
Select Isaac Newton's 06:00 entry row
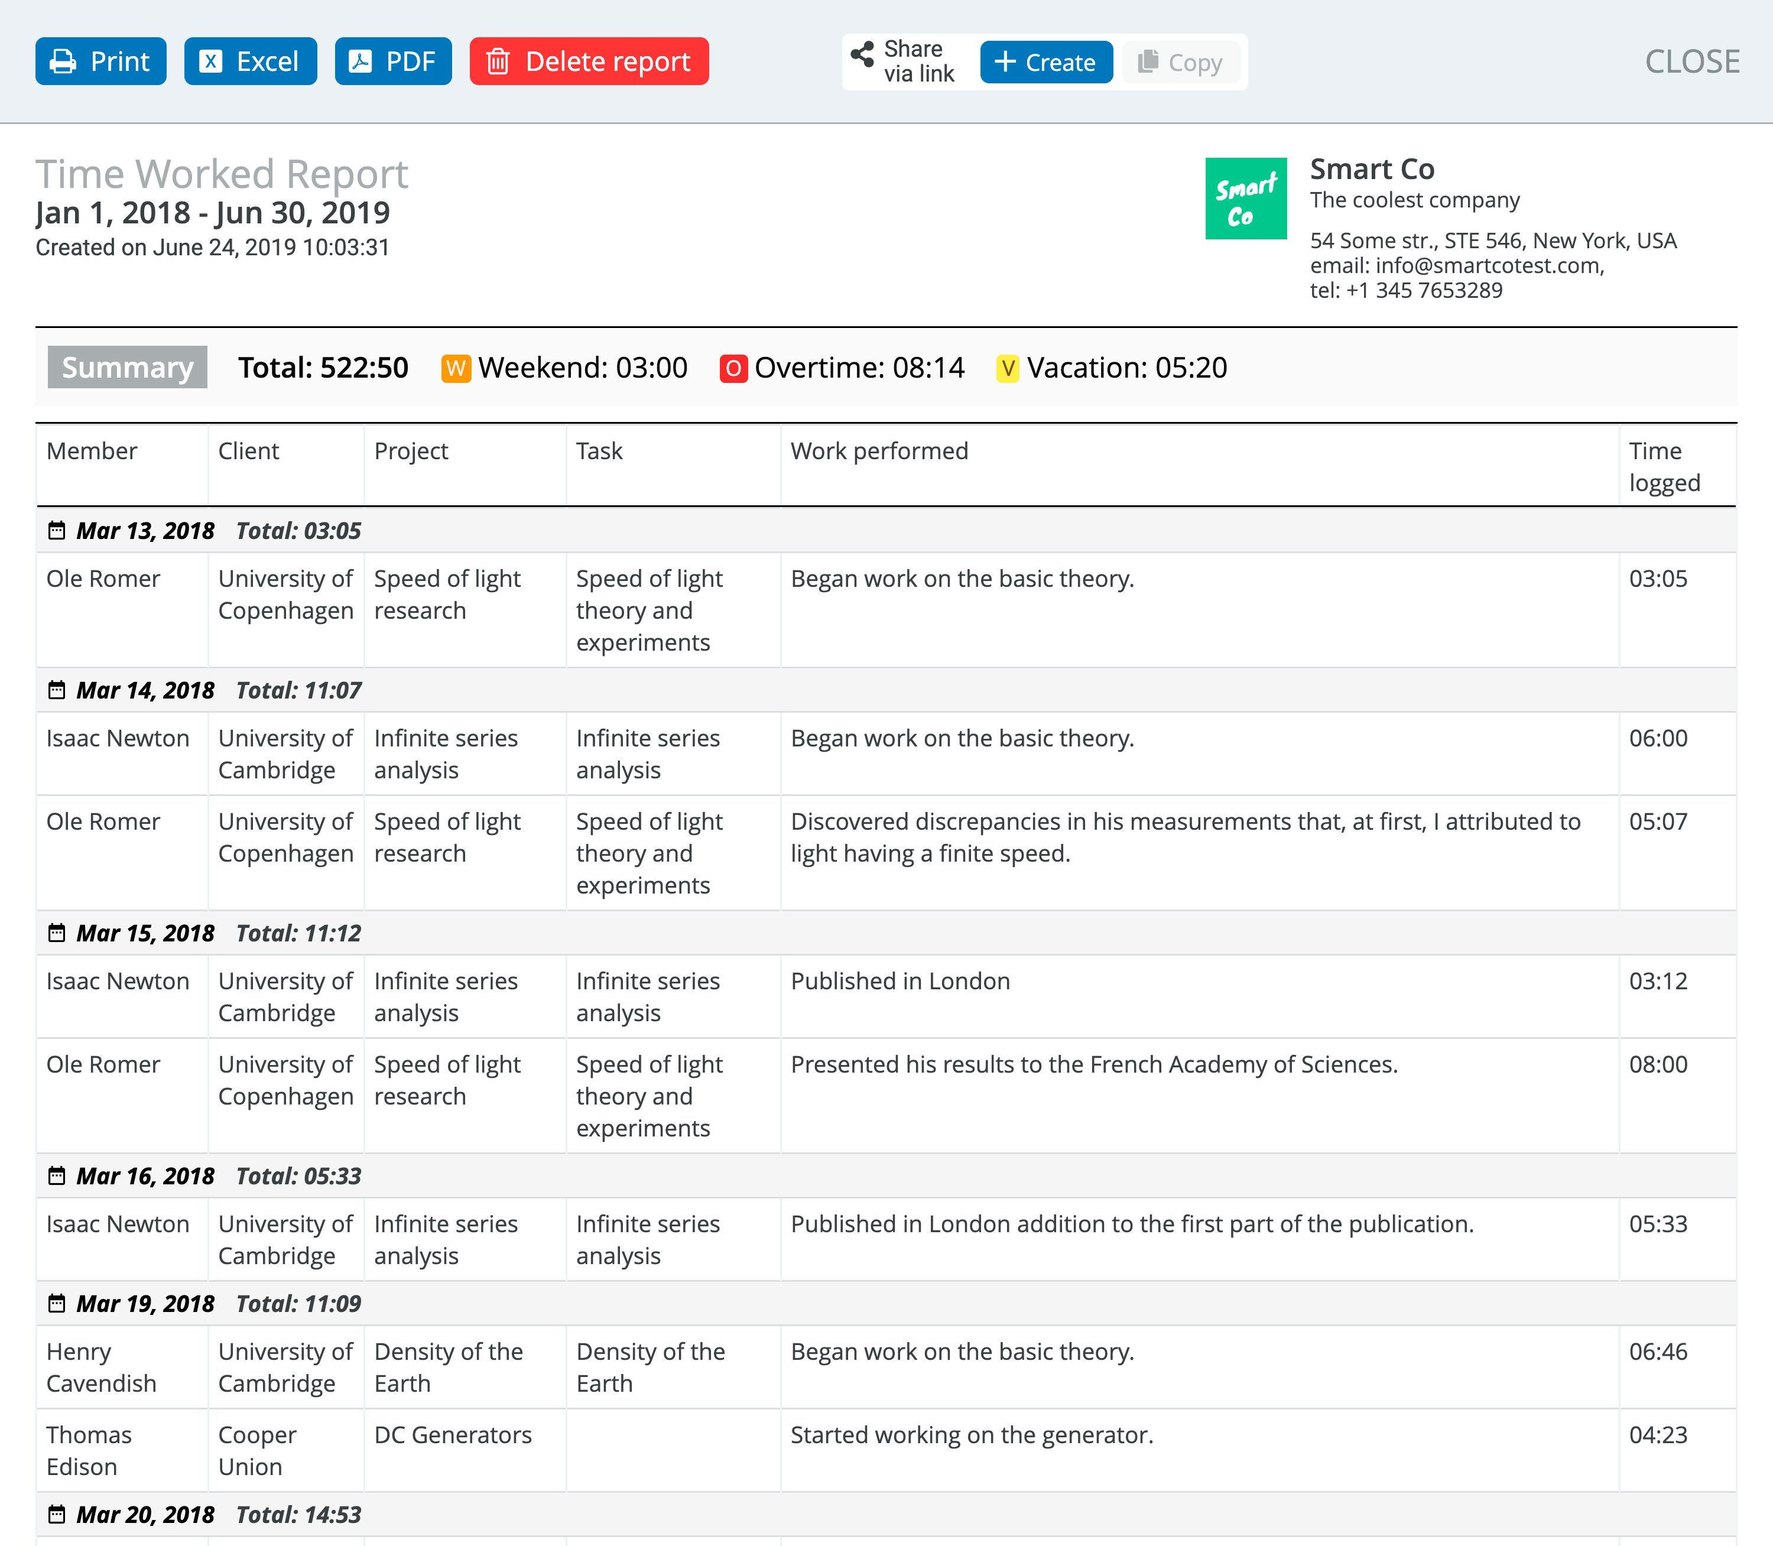coord(863,753)
